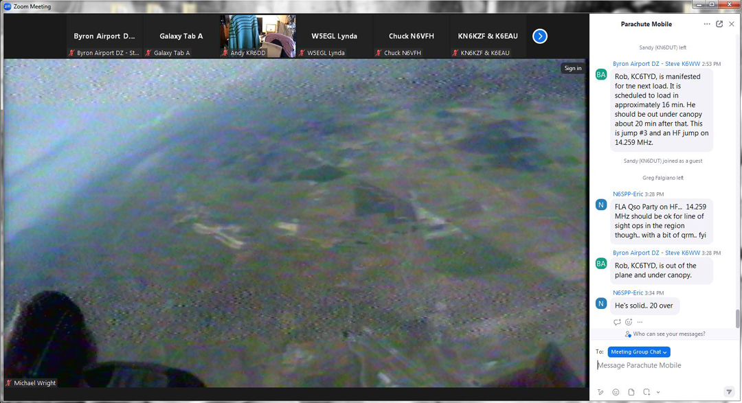This screenshot has width=742, height=403.
Task: Click the "Rob, KC6TYD, is manifested" message bubble
Action: [x=661, y=110]
